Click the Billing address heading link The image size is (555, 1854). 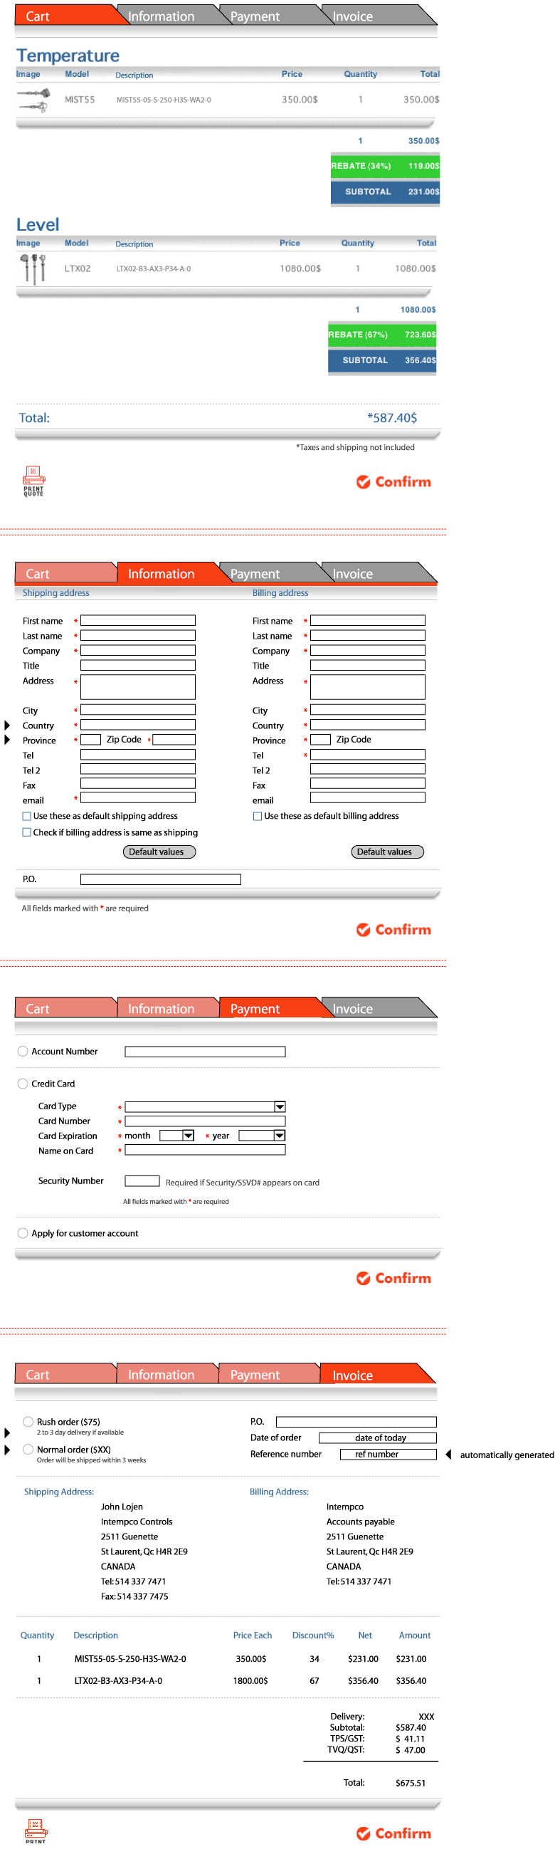[280, 592]
